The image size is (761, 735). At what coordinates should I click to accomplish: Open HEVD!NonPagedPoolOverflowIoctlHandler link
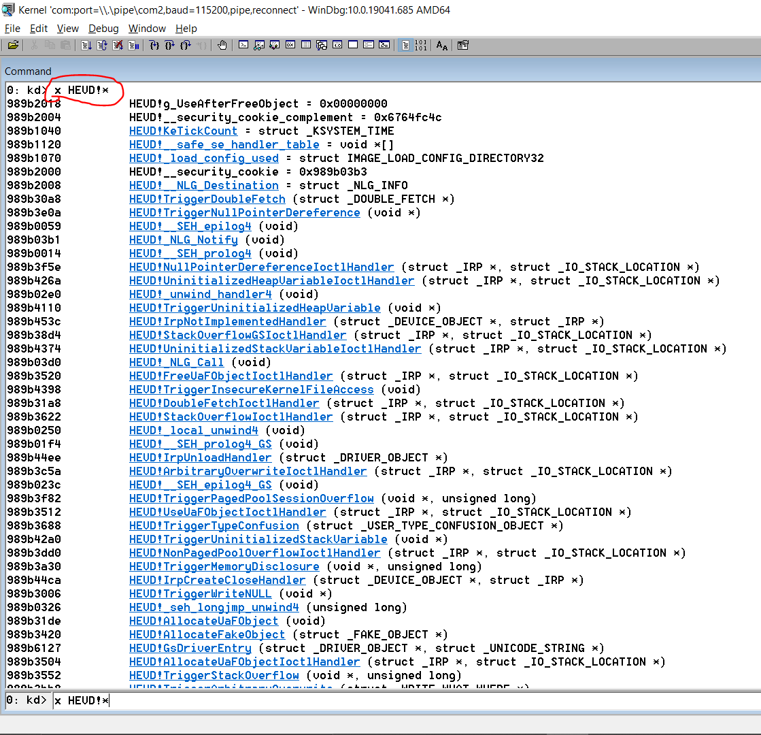(255, 553)
